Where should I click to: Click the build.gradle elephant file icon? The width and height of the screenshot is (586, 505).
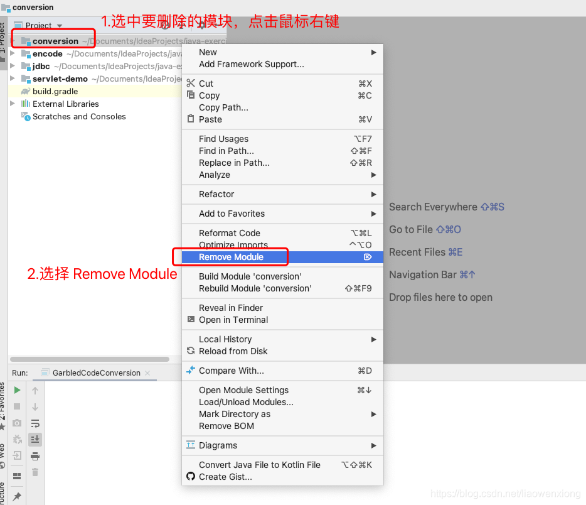[26, 91]
